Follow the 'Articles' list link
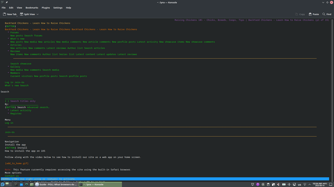Image resolution: width=334 pixels, height=187 pixels. [16, 45]
